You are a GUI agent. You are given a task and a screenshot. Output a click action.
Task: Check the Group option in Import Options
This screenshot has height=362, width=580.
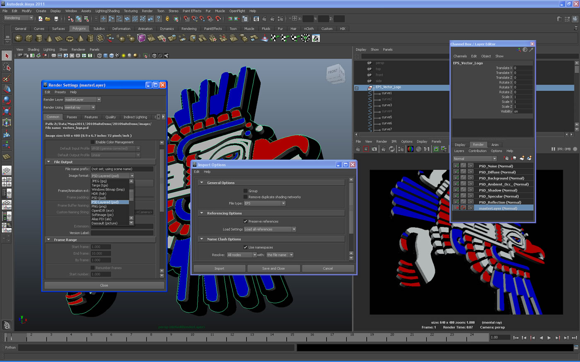pyautogui.click(x=245, y=191)
